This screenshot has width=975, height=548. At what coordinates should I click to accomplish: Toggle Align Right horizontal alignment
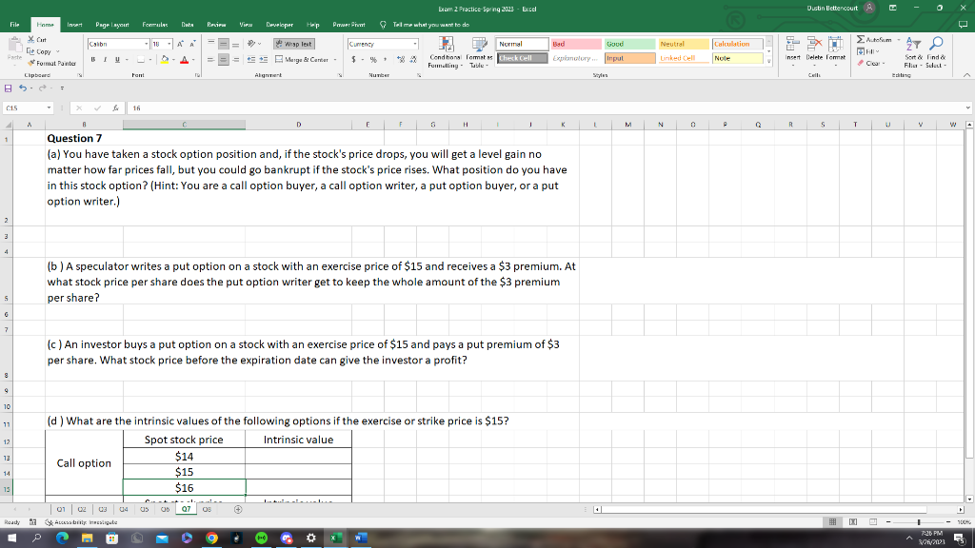(x=236, y=60)
